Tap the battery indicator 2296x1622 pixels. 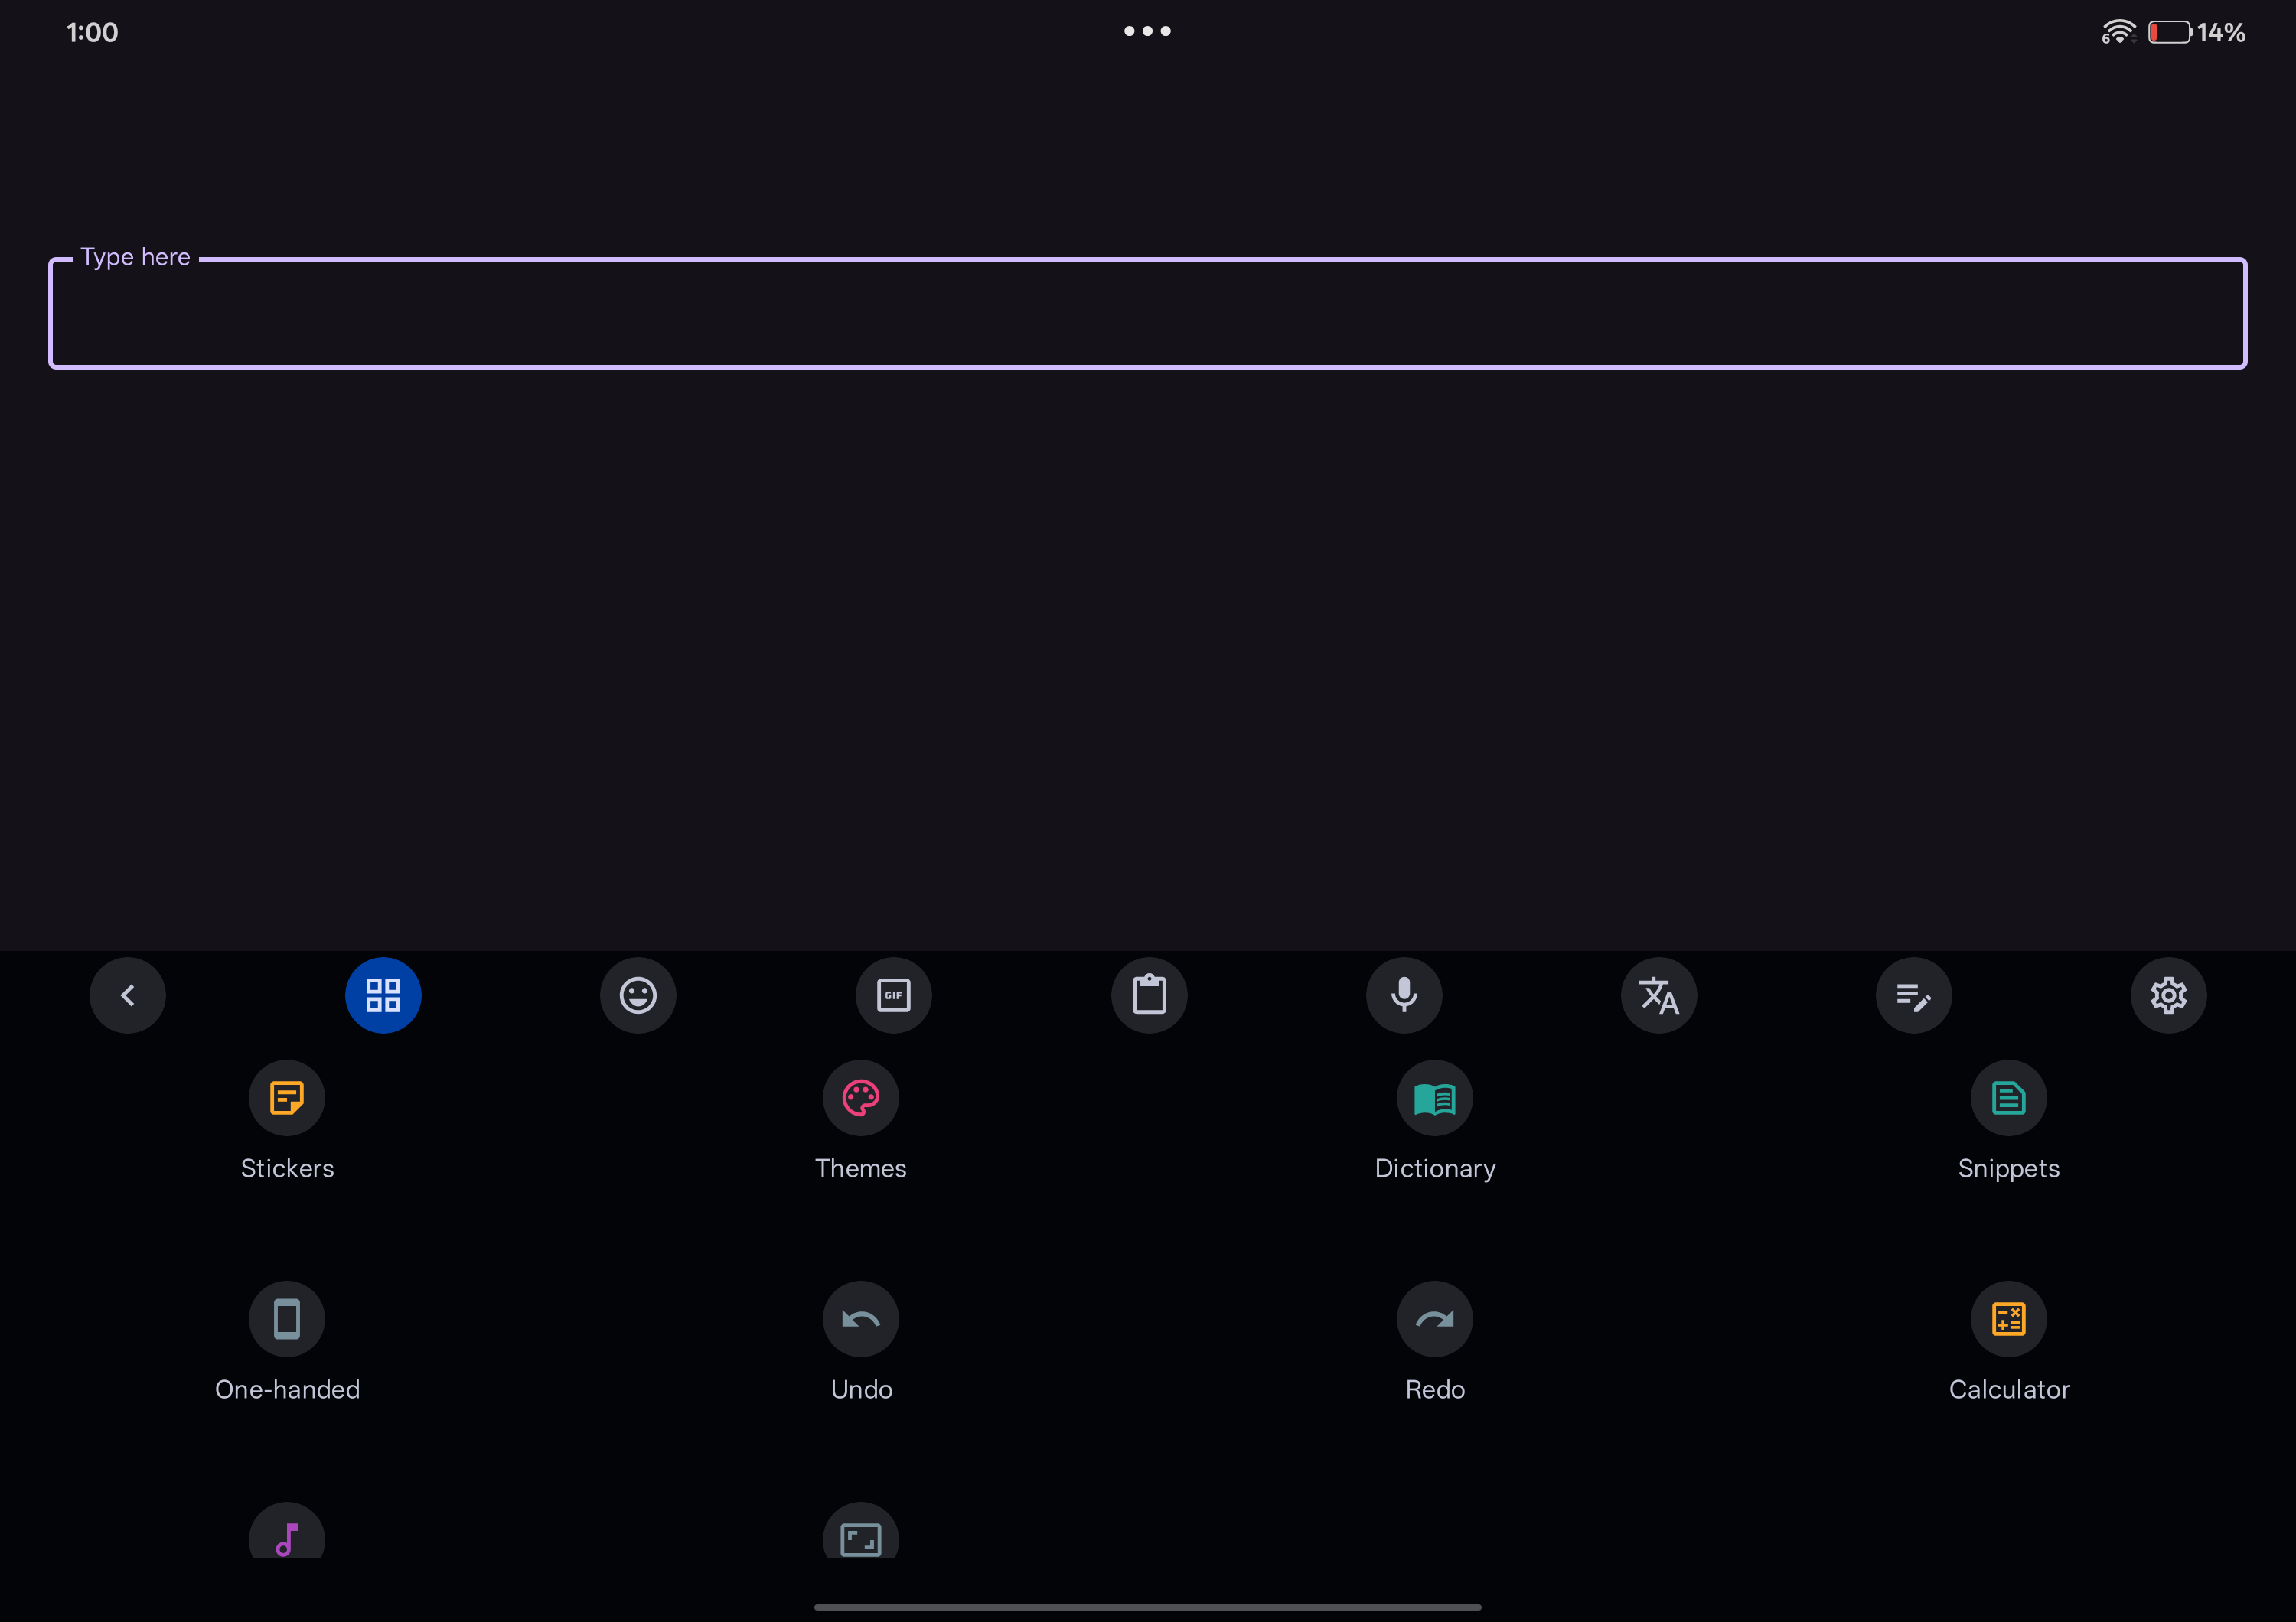coord(2170,32)
